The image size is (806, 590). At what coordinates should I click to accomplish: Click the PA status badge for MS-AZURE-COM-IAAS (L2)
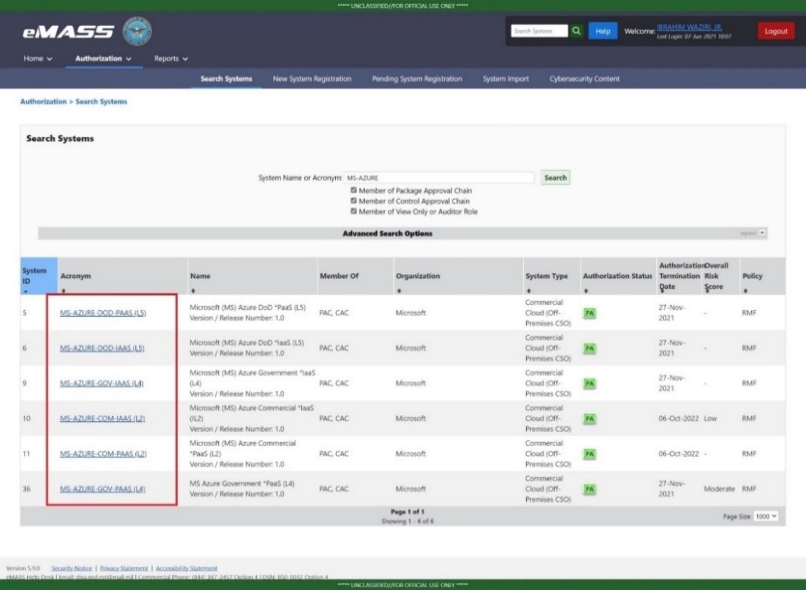pos(589,419)
